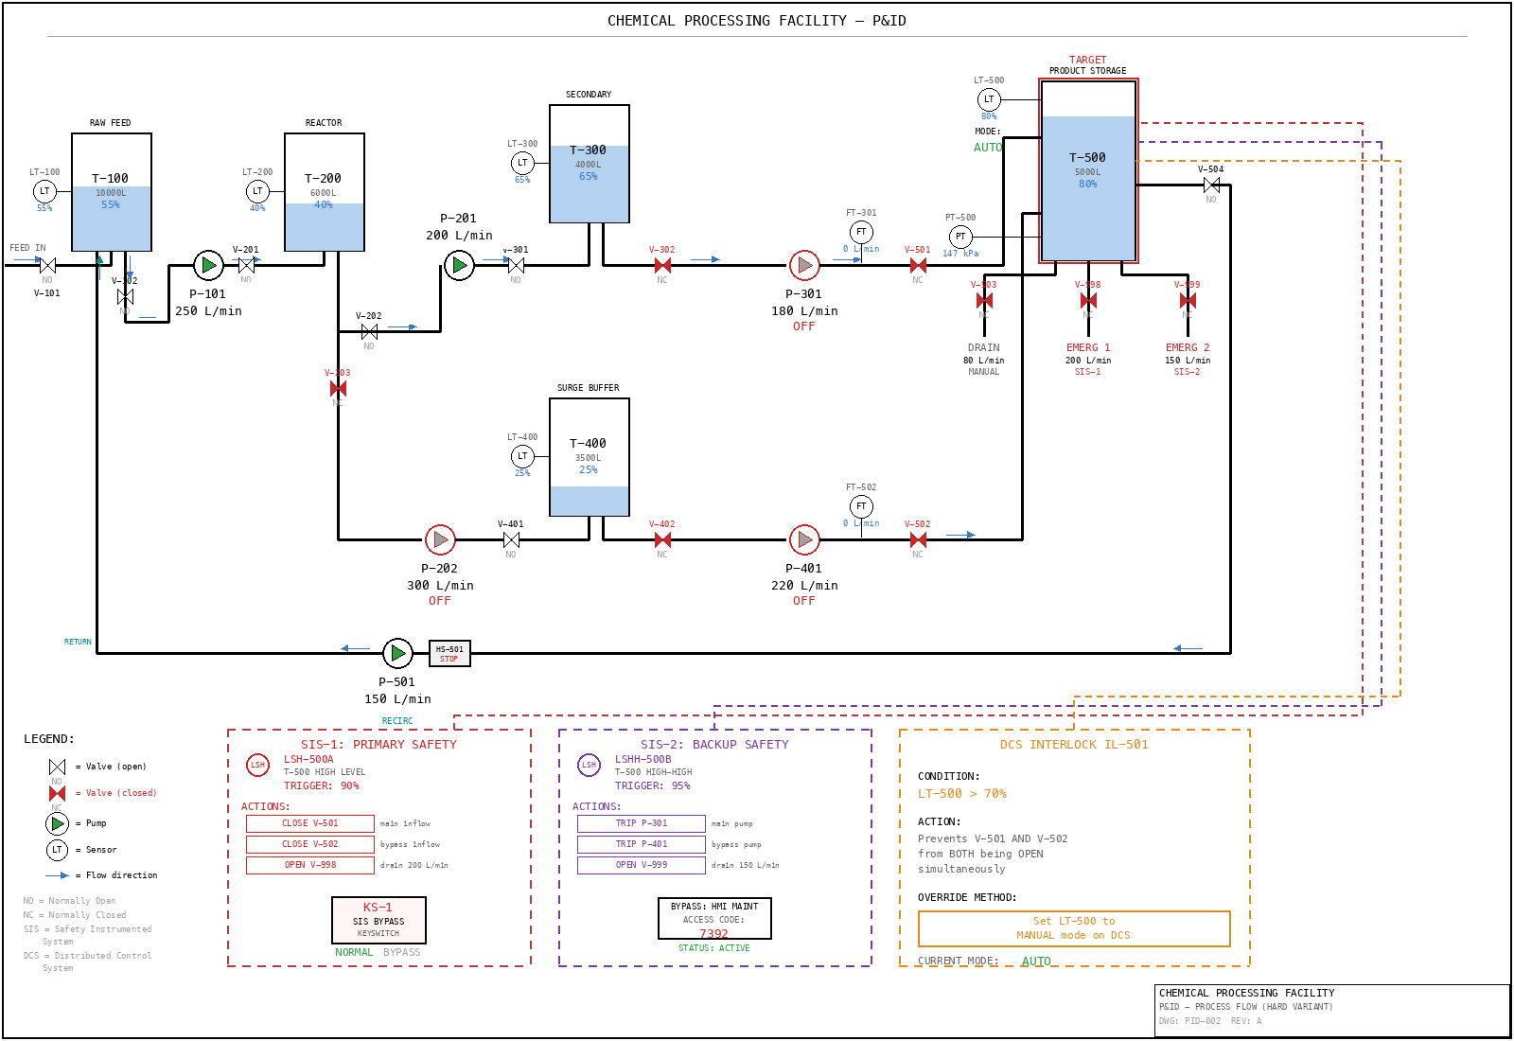Click P-202 OFF status
This screenshot has height=1041, width=1514.
point(440,601)
